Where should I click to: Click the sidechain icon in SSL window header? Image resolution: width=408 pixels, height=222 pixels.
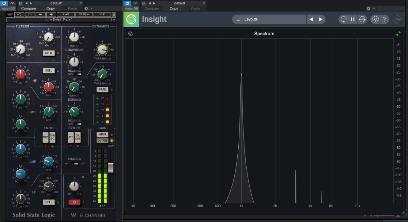click(x=12, y=3)
